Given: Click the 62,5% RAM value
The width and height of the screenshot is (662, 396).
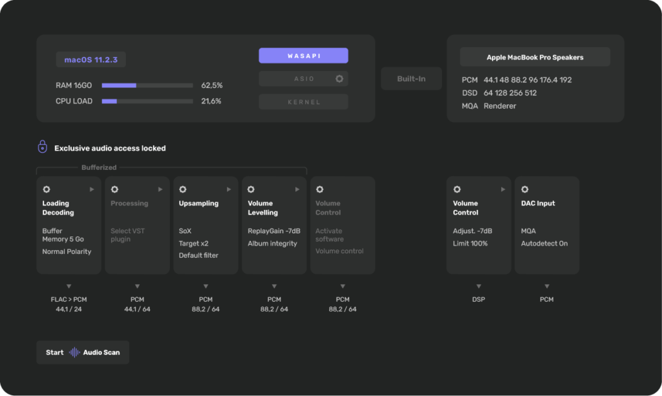Looking at the screenshot, I should [212, 86].
